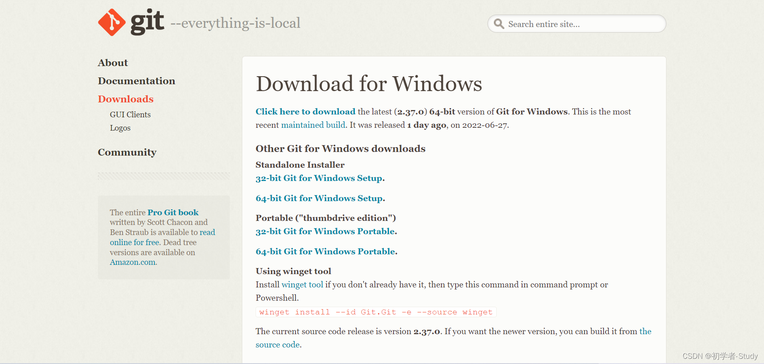Click the 'Using winget tool' subheading
Image resolution: width=764 pixels, height=364 pixels.
pyautogui.click(x=294, y=271)
